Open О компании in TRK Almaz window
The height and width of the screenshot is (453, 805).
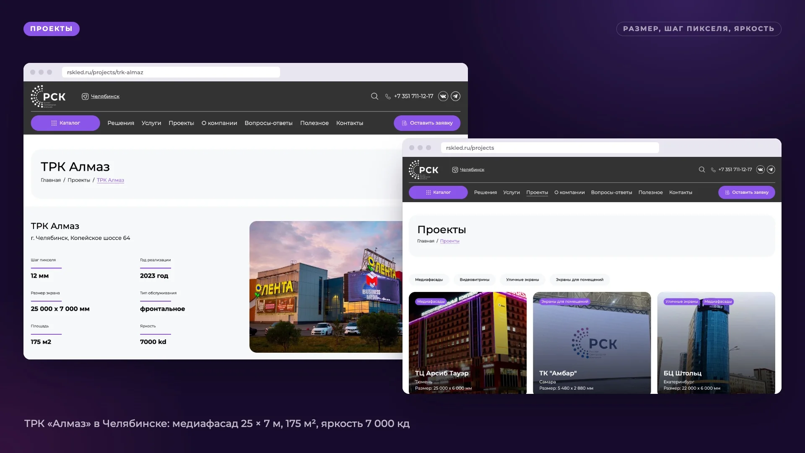coord(219,123)
